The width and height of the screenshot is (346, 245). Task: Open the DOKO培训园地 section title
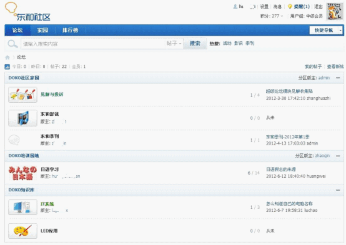coord(24,156)
